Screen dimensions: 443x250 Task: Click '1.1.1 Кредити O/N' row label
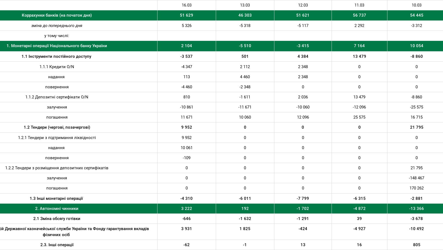57,67
